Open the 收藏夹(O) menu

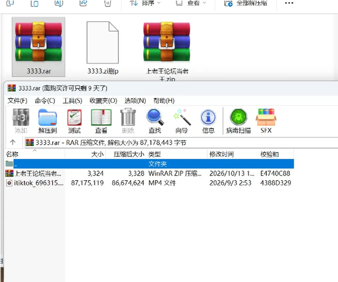[x=103, y=101]
